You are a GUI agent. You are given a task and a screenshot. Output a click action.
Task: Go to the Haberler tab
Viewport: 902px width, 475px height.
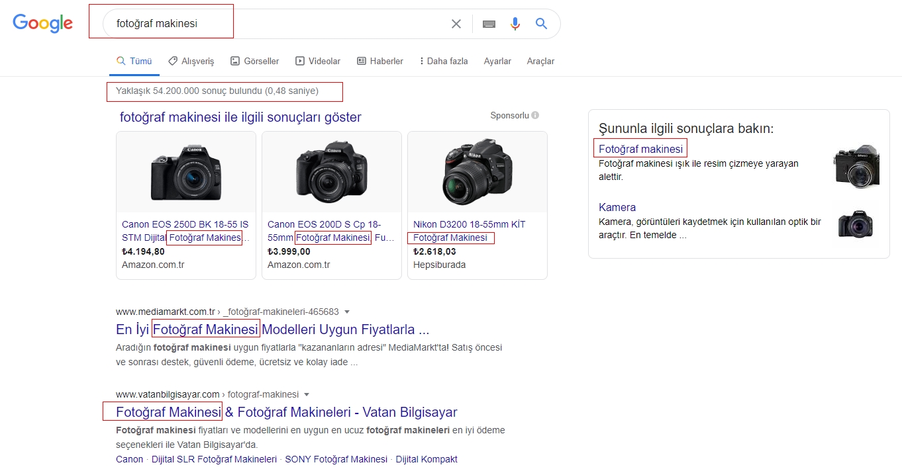click(380, 61)
